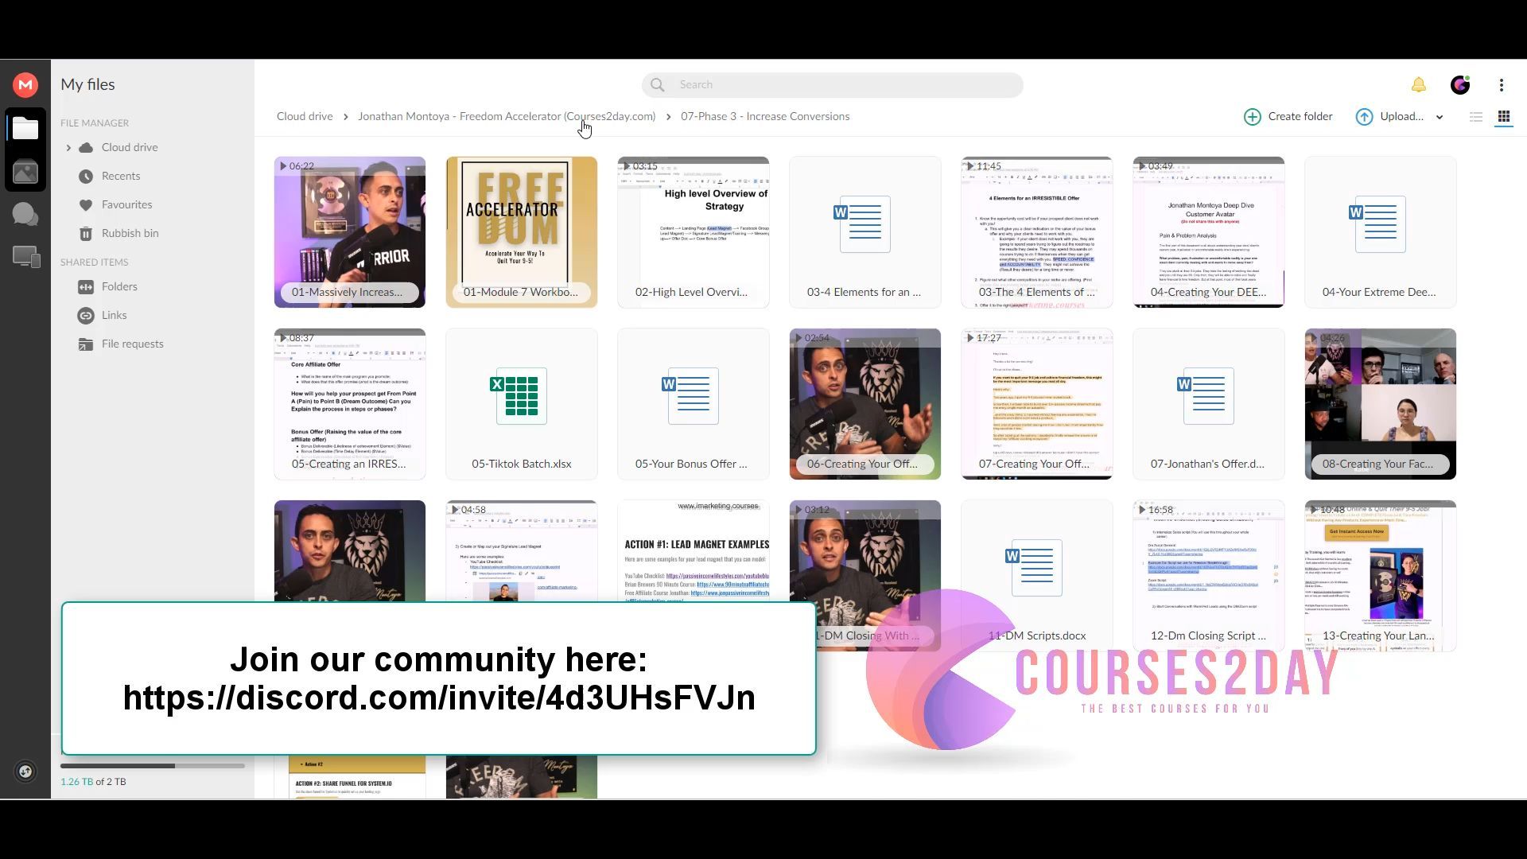Viewport: 1527px width, 859px height.
Task: Open 01-Module 7 Workbook thumbnail
Action: click(522, 232)
